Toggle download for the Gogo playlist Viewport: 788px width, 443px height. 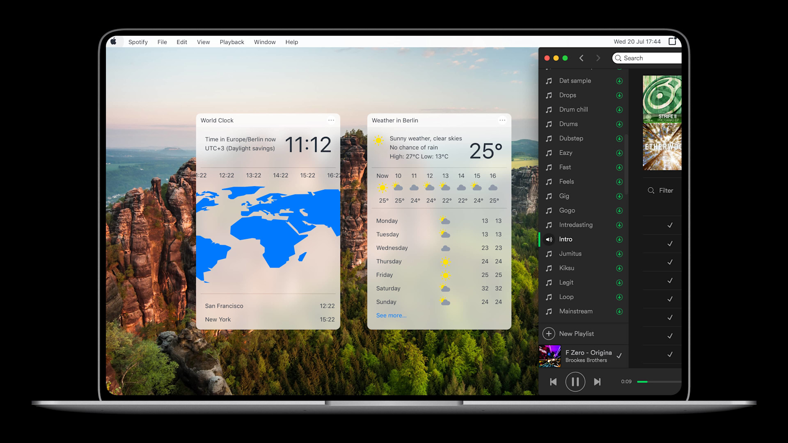tap(619, 211)
